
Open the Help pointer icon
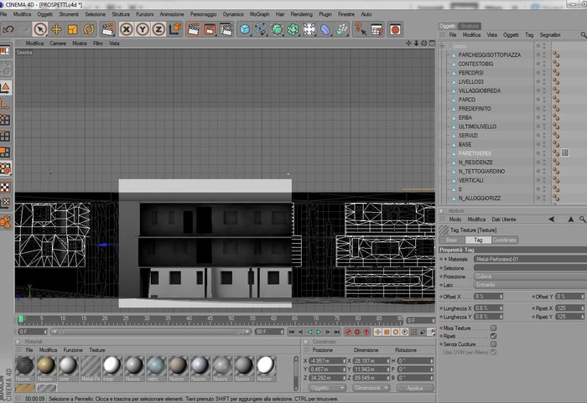click(360, 29)
